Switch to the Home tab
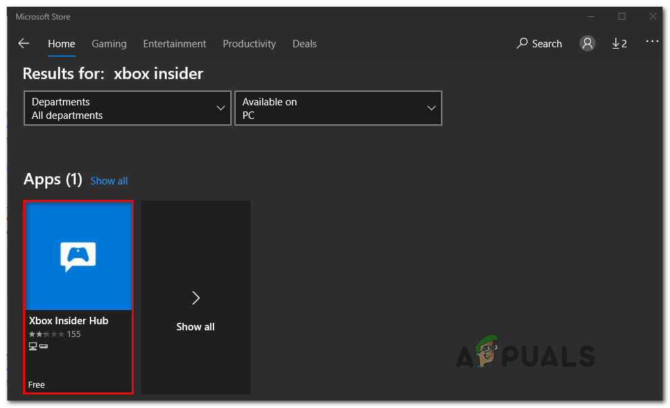The width and height of the screenshot is (670, 408). pos(61,44)
